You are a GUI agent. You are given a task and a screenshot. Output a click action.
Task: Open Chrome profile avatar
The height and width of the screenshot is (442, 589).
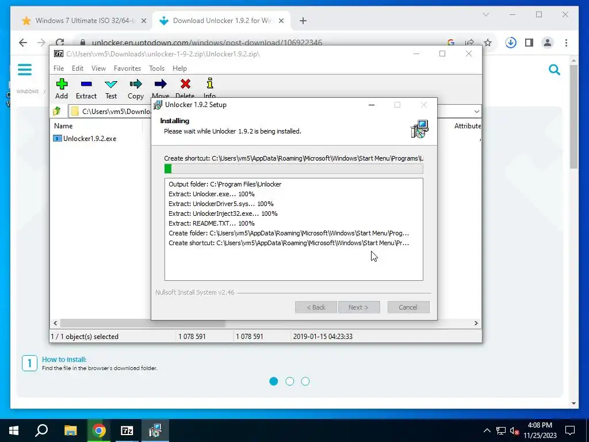tap(548, 43)
